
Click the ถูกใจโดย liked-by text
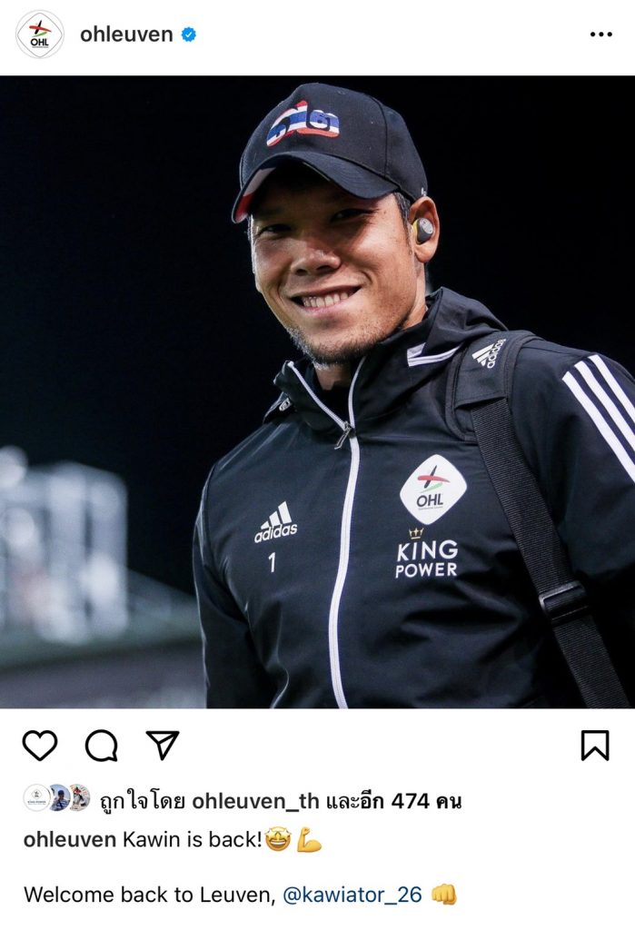(x=143, y=801)
